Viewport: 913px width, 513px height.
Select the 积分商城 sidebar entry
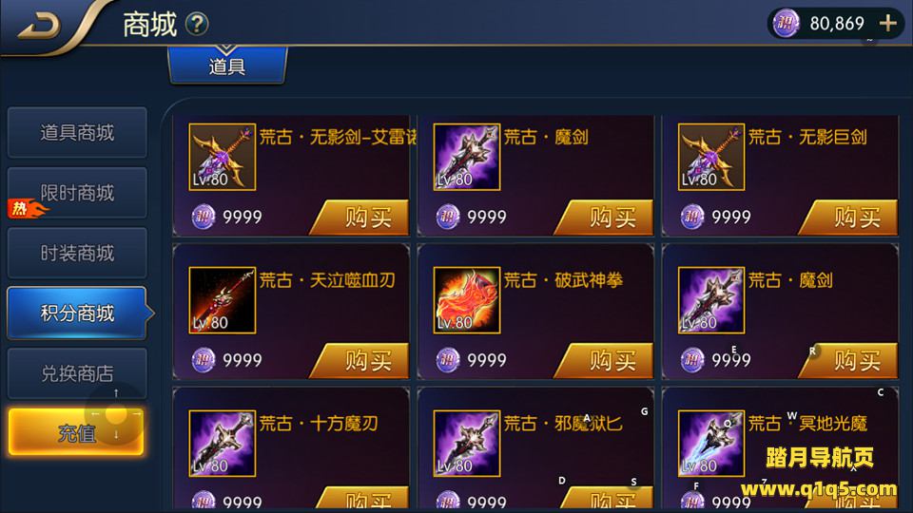(x=77, y=313)
